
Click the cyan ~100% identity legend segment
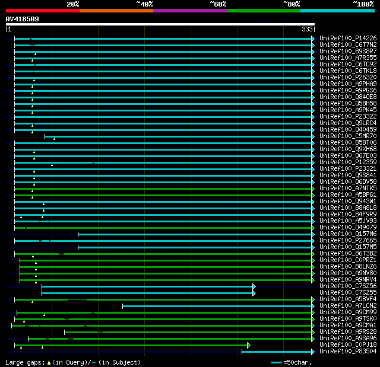click(x=337, y=10)
